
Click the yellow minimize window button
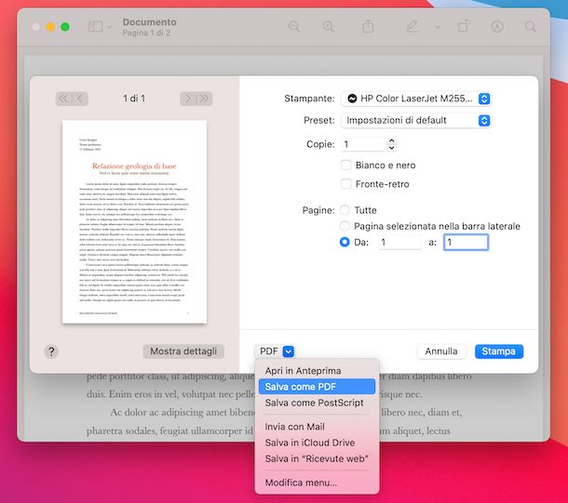coord(50,27)
